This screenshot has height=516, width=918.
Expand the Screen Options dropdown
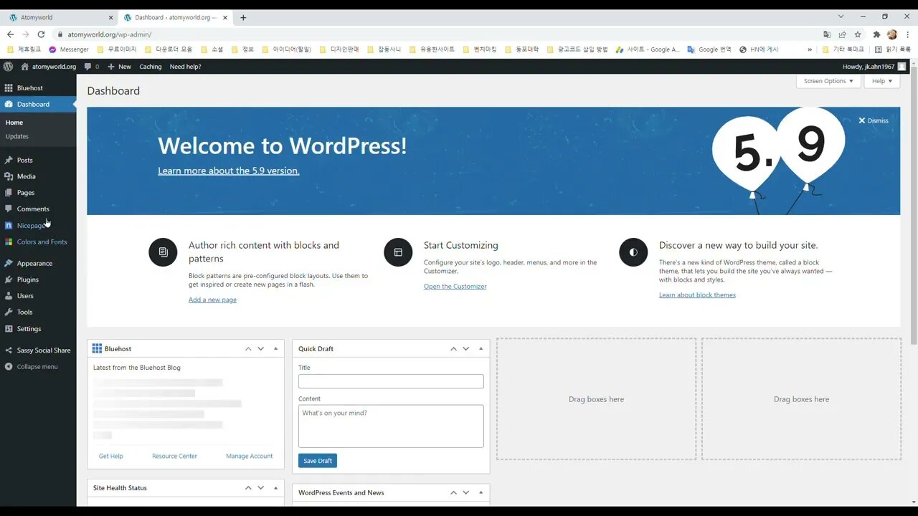(x=828, y=81)
